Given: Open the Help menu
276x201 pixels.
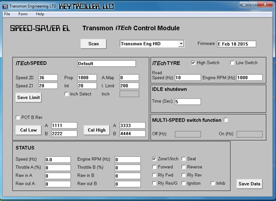Looking at the screenshot, I should [40, 14].
